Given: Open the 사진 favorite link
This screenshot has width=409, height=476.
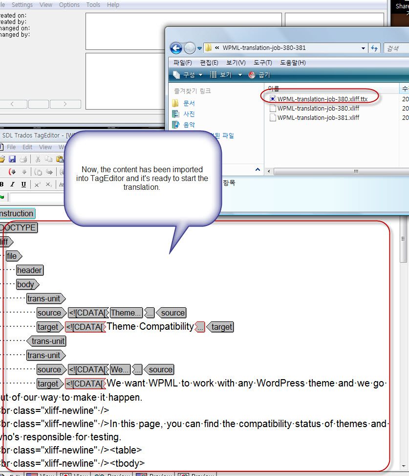Looking at the screenshot, I should click(x=189, y=114).
